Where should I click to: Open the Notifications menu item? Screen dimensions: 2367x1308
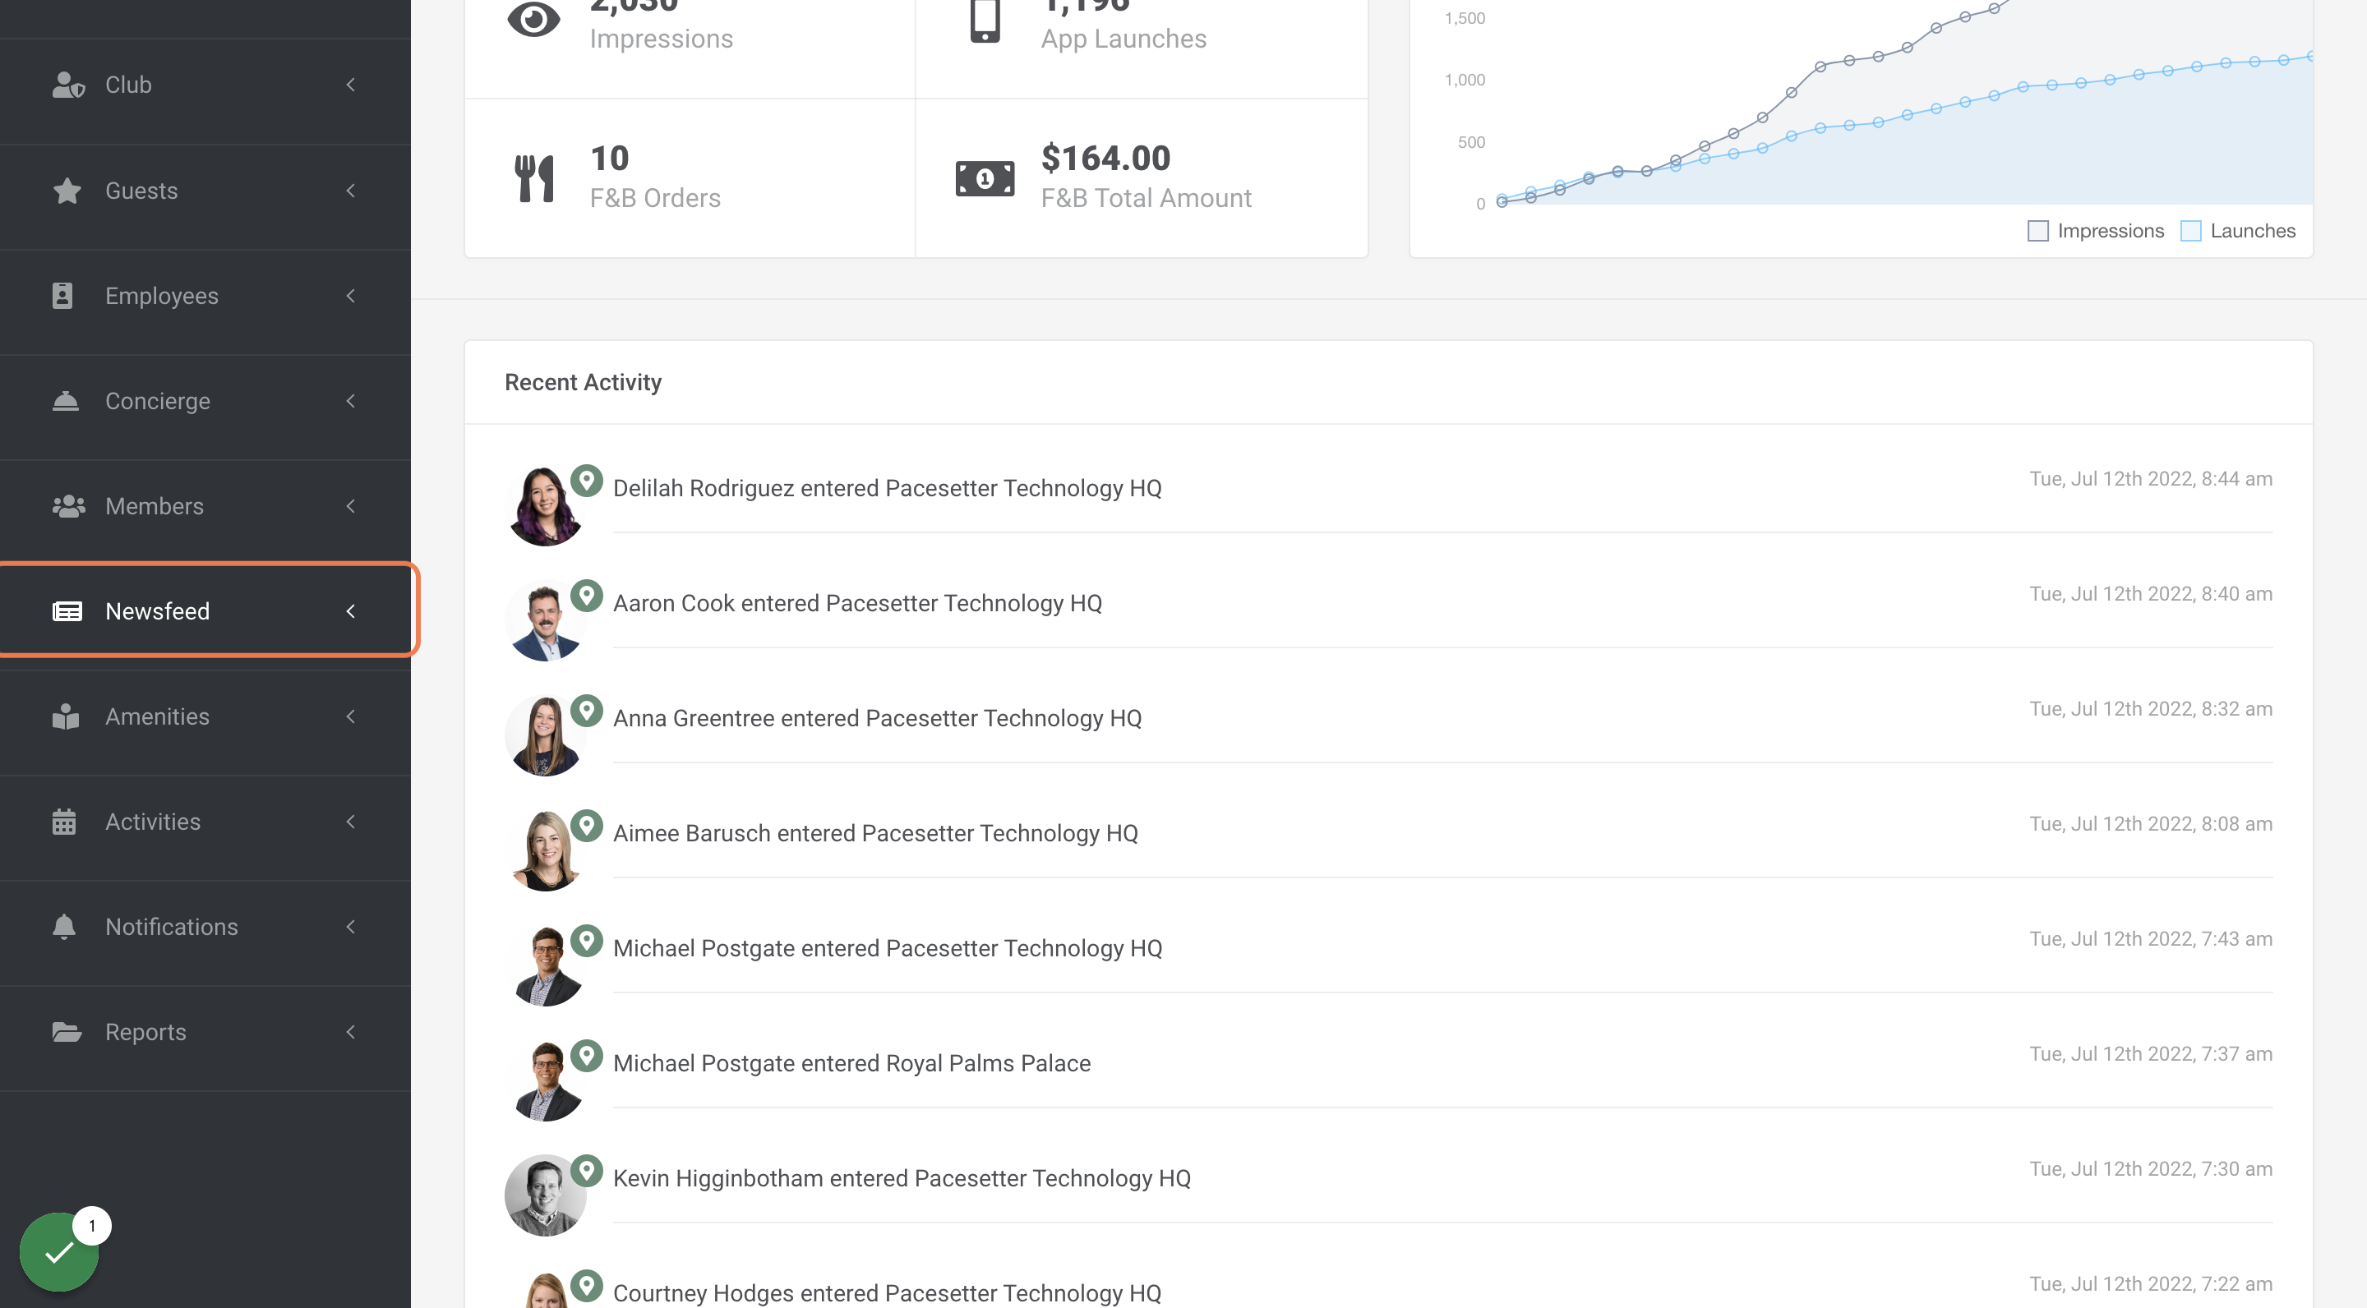coord(205,927)
